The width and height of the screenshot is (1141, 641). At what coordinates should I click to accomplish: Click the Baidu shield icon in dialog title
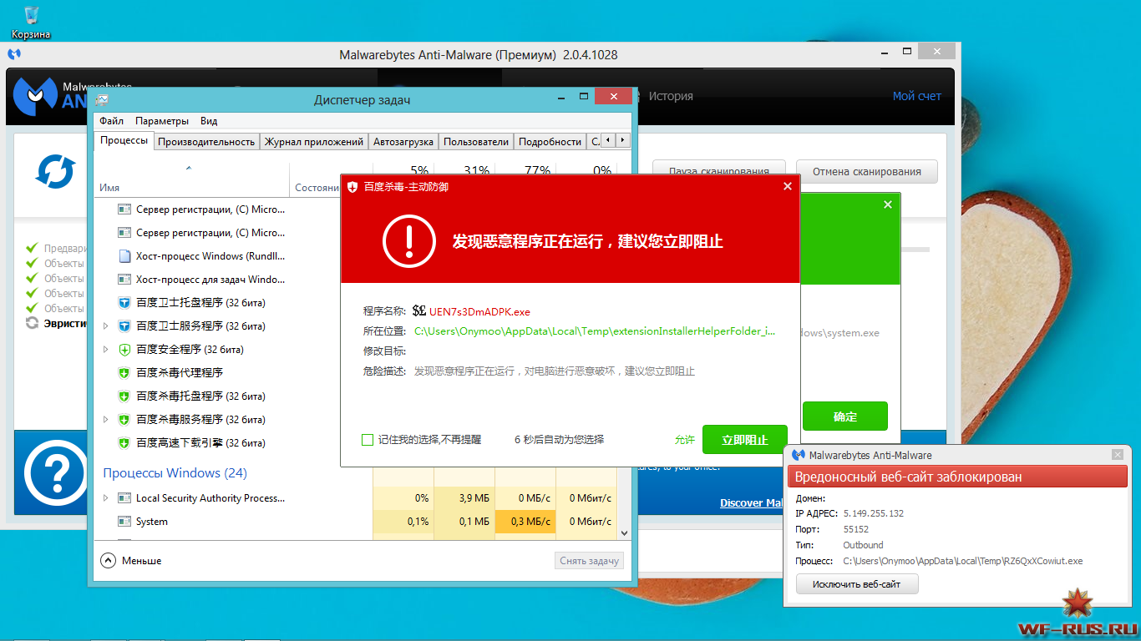(x=352, y=187)
